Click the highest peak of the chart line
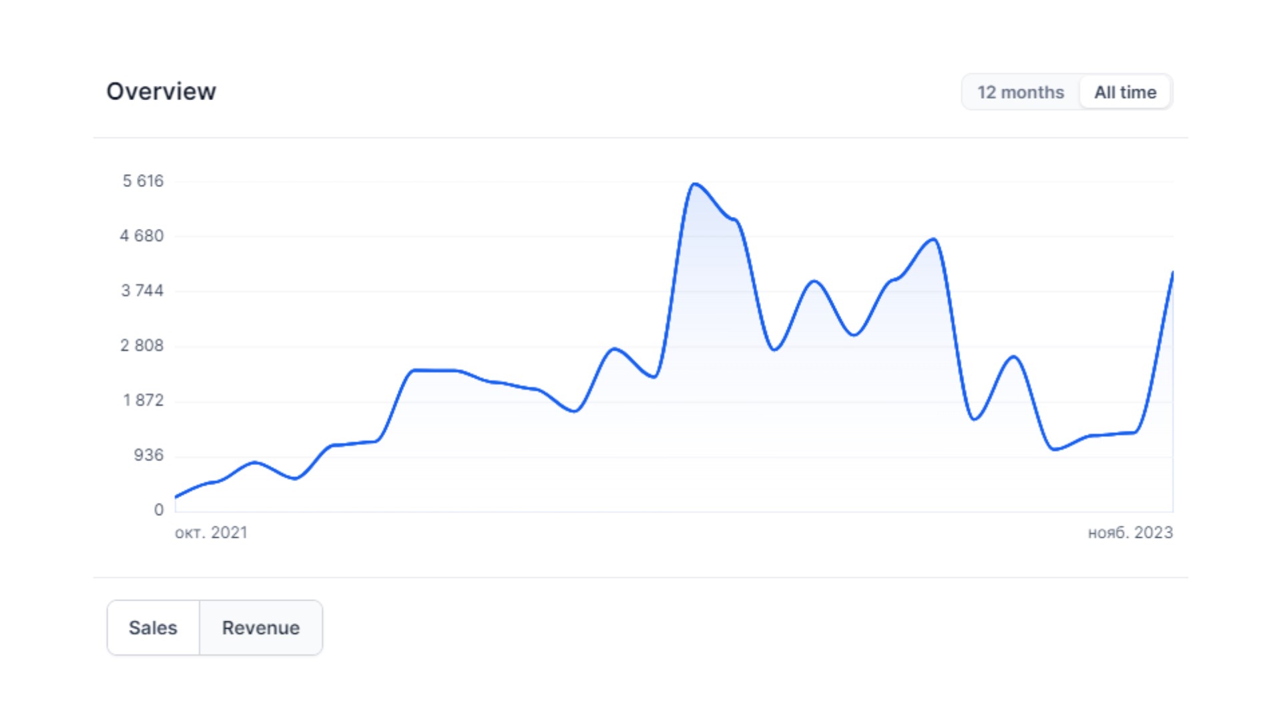The width and height of the screenshot is (1281, 720). [x=695, y=184]
